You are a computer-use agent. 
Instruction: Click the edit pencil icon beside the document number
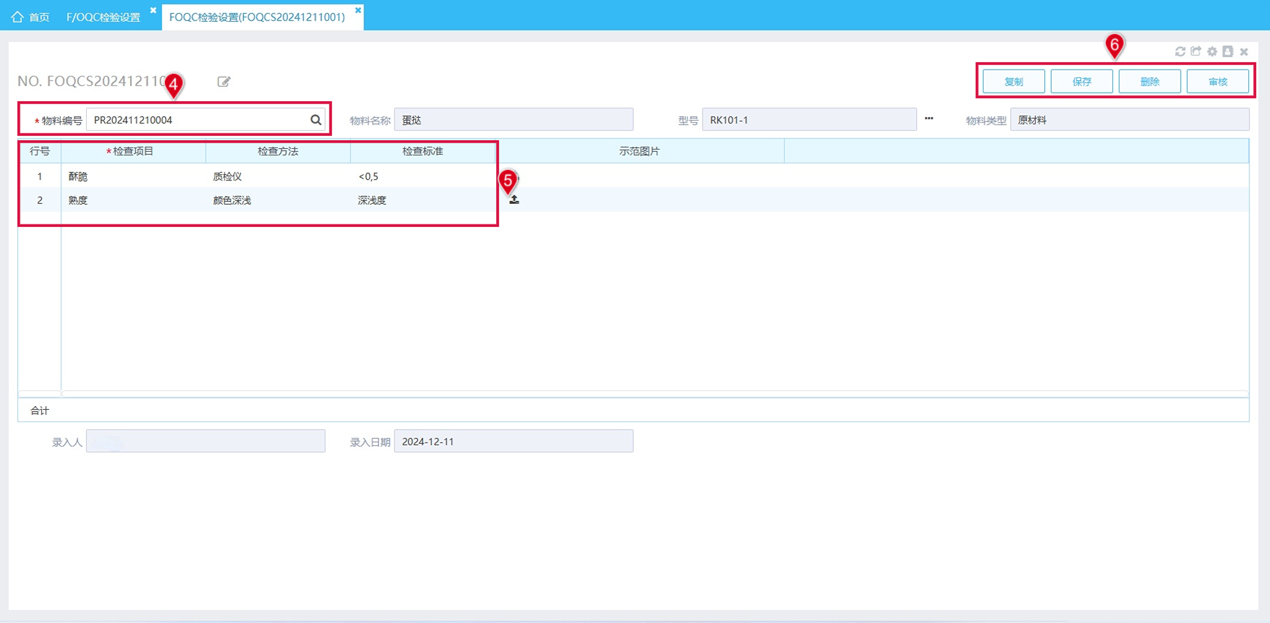coord(224,81)
